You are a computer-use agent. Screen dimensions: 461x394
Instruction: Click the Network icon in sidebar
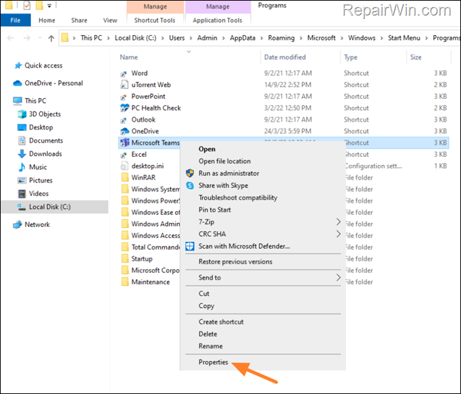(18, 224)
